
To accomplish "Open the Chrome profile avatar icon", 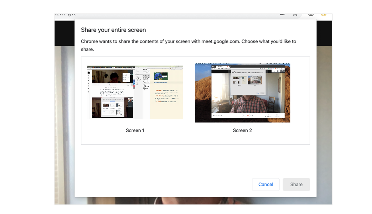I will tap(323, 14).
